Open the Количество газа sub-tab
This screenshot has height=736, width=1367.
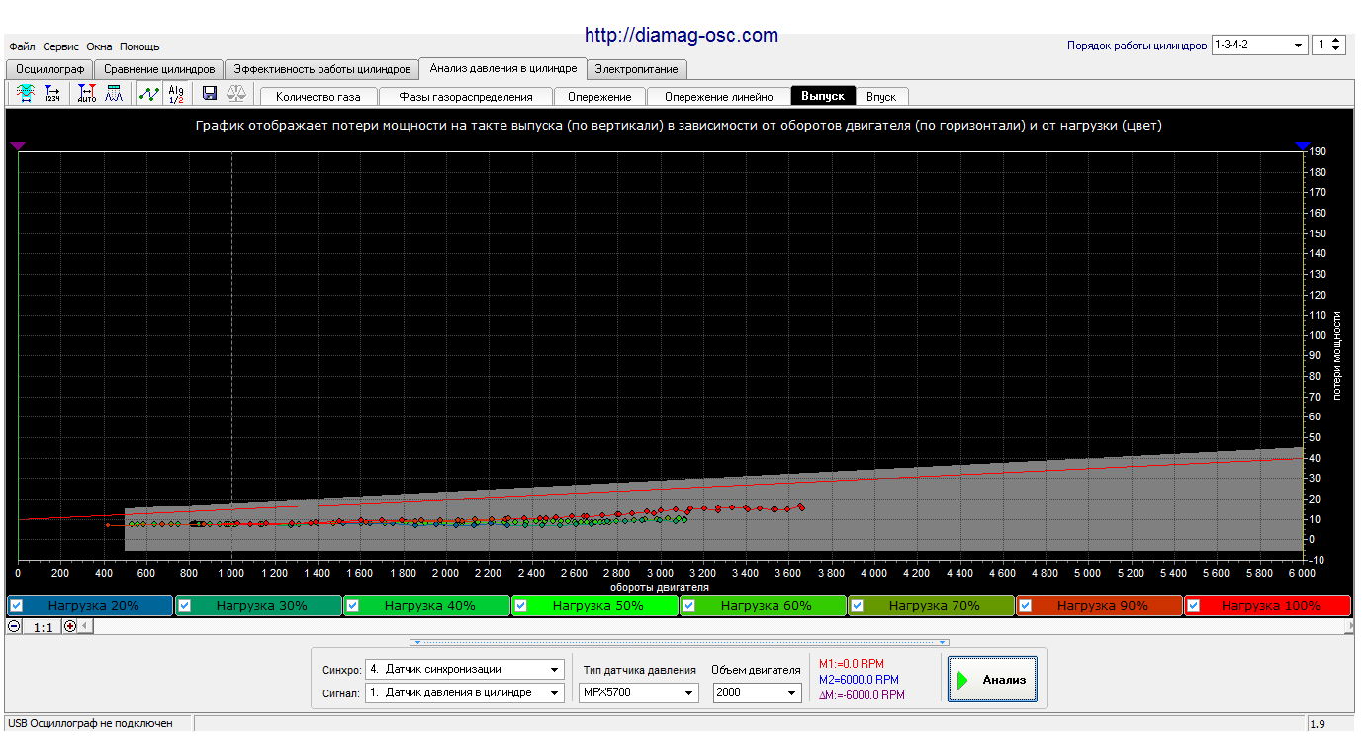[319, 97]
